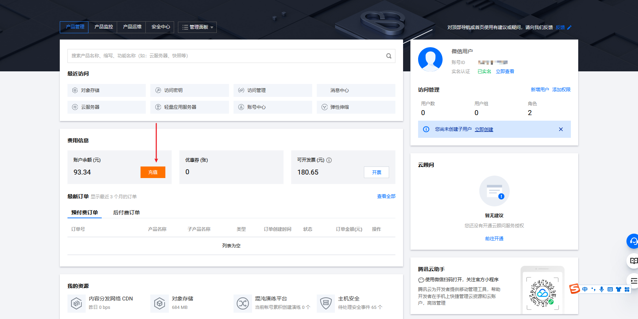The width and height of the screenshot is (638, 319).
Task: Close the 您尚未创建子用户 notice
Action: tap(561, 129)
